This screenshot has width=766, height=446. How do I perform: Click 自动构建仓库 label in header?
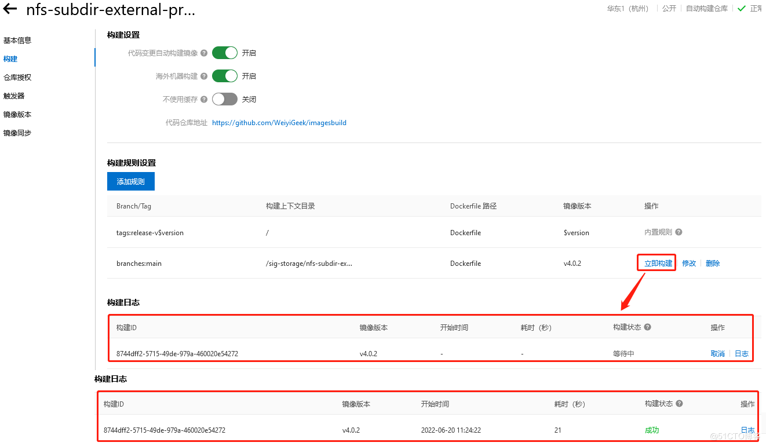[x=707, y=9]
